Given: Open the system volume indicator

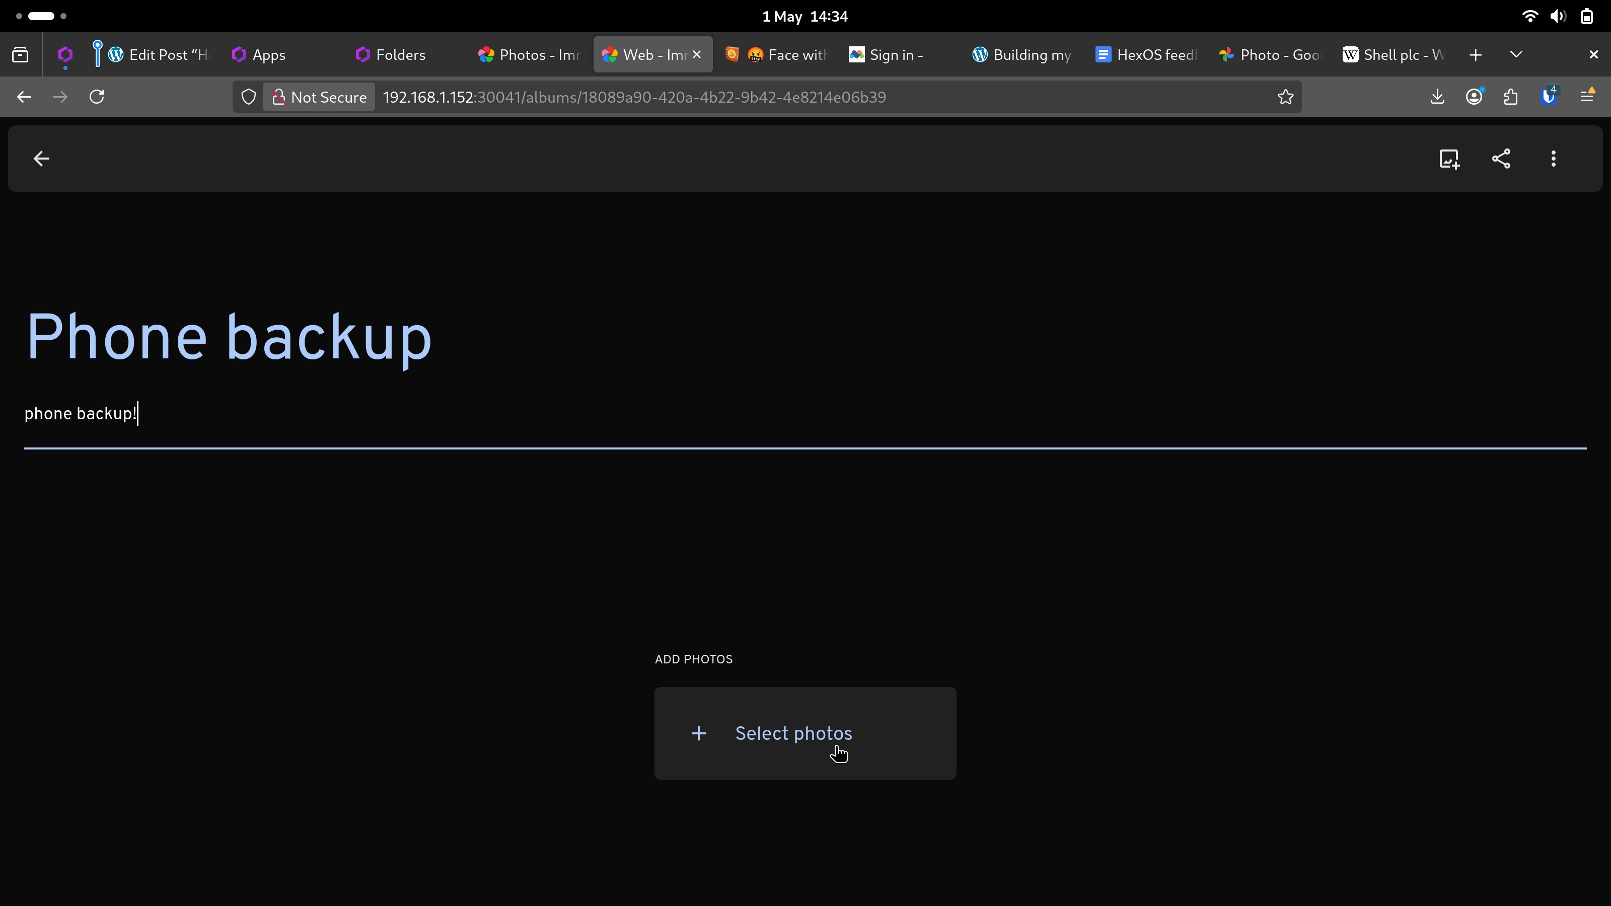Looking at the screenshot, I should 1558,16.
